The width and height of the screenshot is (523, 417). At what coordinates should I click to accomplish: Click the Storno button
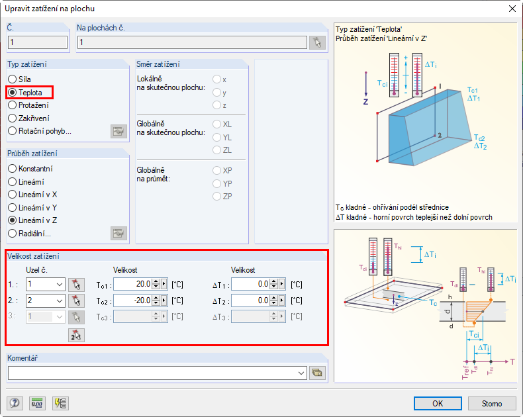pos(492,403)
